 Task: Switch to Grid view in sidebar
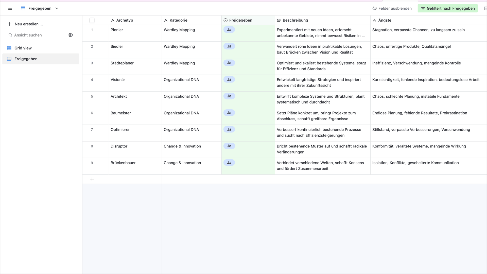click(x=23, y=48)
